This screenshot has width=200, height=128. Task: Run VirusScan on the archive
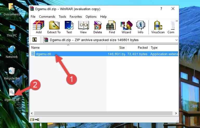point(158,27)
